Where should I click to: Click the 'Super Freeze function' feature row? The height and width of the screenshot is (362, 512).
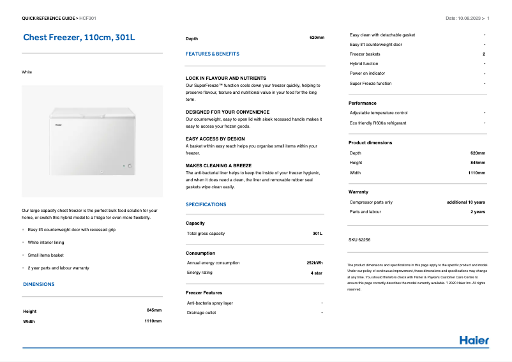tap(371, 84)
